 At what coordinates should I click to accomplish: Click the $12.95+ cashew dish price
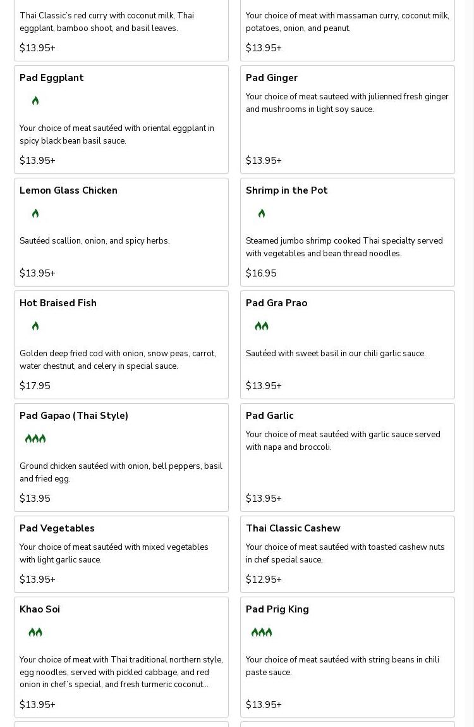(x=264, y=580)
